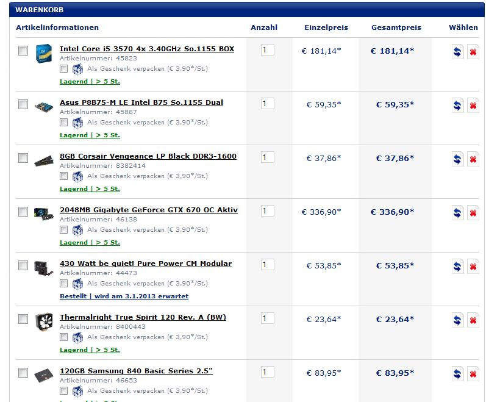Open Gigabyte graphics card thumbnail

click(x=44, y=214)
